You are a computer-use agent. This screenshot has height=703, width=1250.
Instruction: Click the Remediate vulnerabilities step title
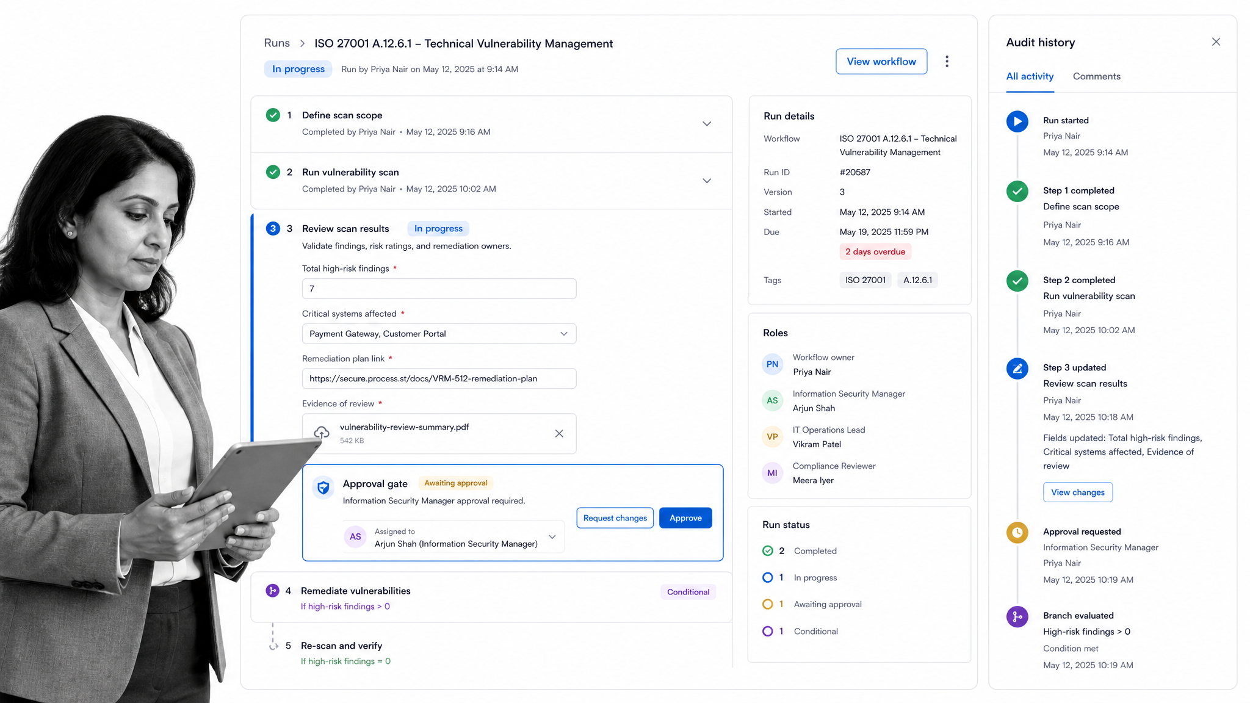(x=355, y=591)
